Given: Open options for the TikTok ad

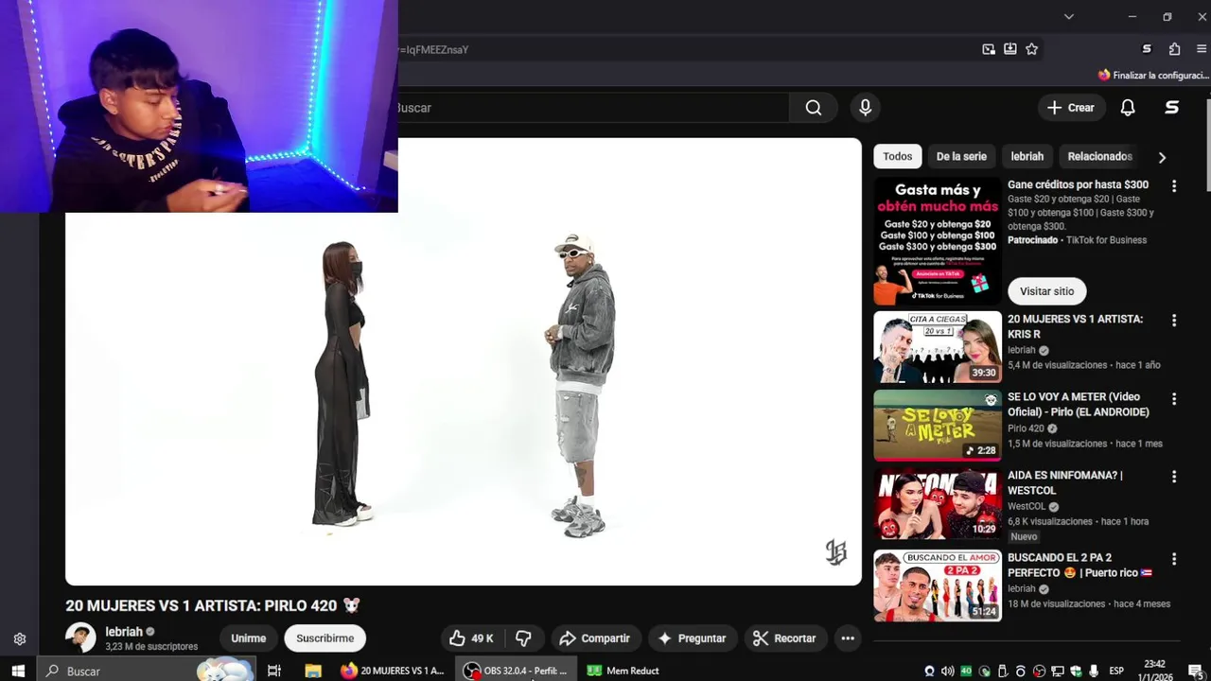Looking at the screenshot, I should (1174, 186).
